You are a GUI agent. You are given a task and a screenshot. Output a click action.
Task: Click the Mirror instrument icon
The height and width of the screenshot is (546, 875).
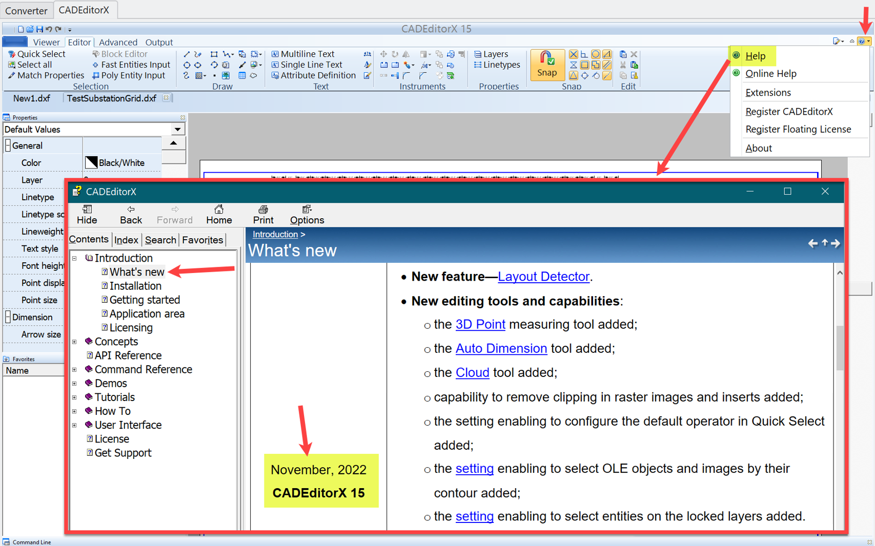click(x=406, y=54)
